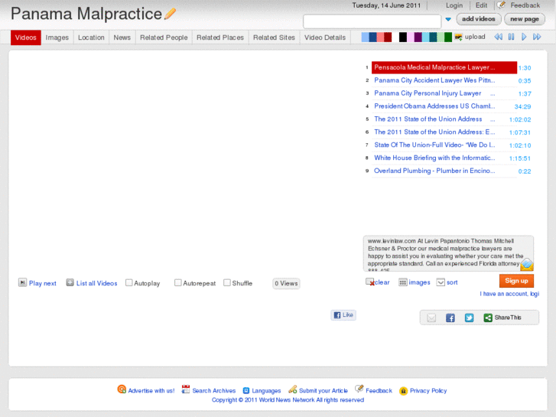Viewport: 556px width, 417px height.
Task: Skip forward with the double-right arrow
Action: 537,37
